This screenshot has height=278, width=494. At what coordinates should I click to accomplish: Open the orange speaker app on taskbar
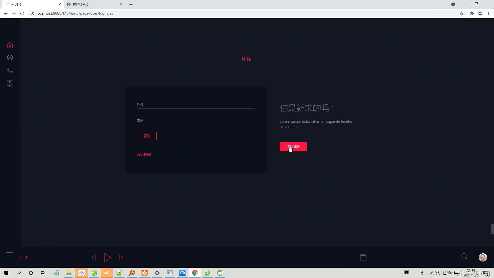pos(107,273)
